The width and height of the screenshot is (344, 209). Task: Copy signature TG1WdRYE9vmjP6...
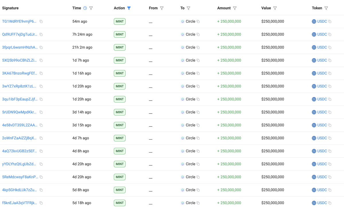tap(41, 22)
